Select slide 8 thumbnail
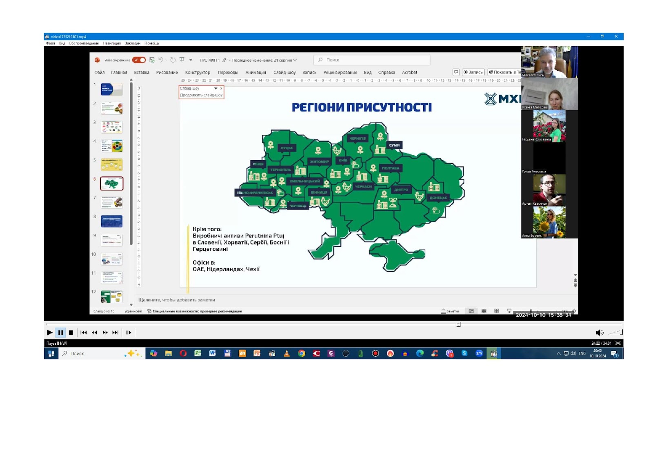653x462 pixels. (111, 221)
